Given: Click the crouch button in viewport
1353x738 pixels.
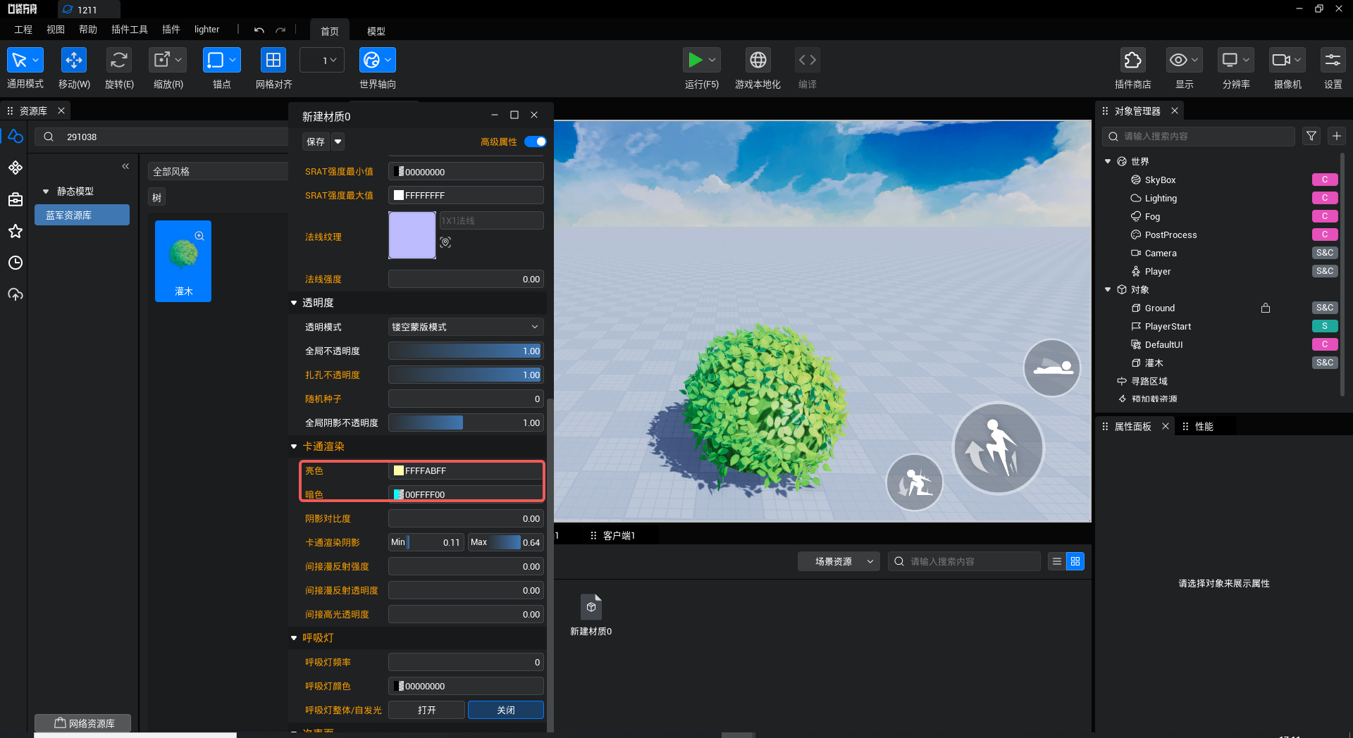Looking at the screenshot, I should 915,482.
